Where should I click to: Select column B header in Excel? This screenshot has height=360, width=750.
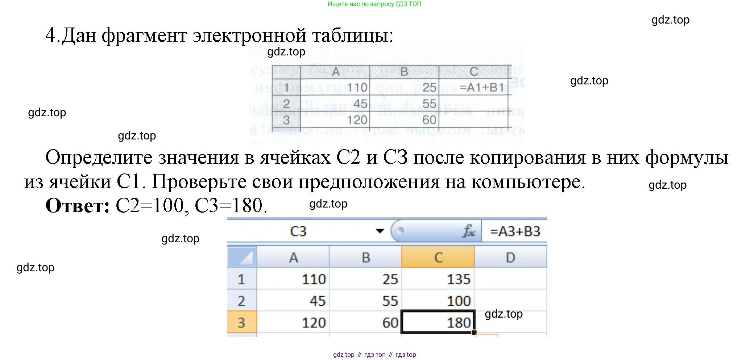coord(365,257)
